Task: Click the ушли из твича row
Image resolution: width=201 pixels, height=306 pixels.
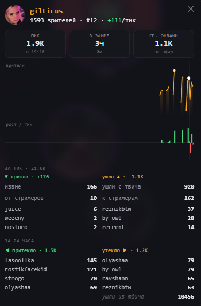Action: [x=148, y=296]
